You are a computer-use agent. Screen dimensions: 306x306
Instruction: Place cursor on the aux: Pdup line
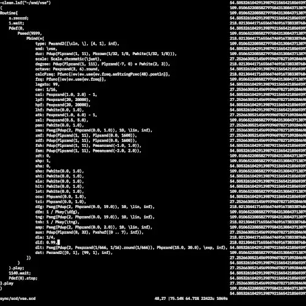pyautogui.click(x=89, y=233)
